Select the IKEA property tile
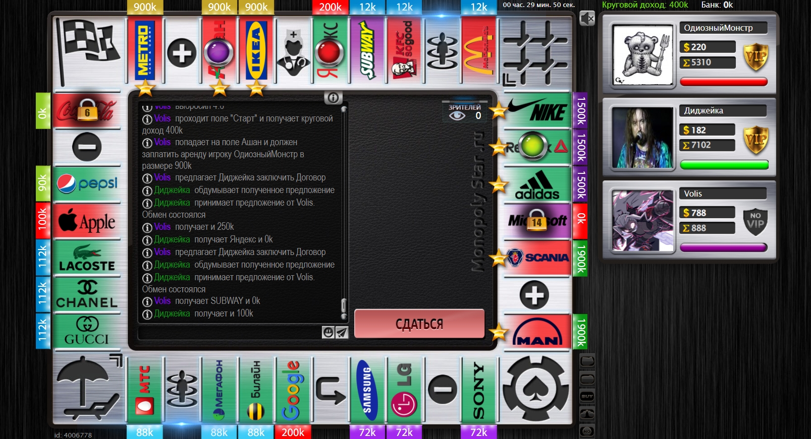The height and width of the screenshot is (439, 811). 256,50
